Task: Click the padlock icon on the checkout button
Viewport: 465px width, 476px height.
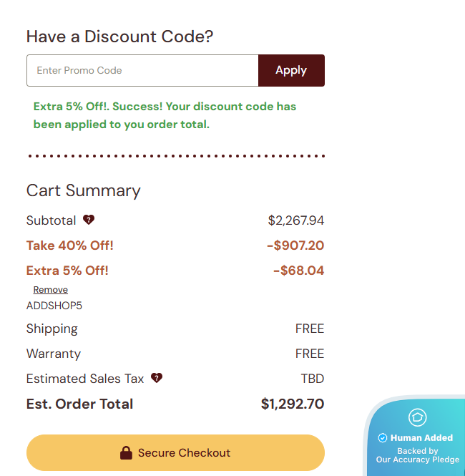Action: click(127, 452)
